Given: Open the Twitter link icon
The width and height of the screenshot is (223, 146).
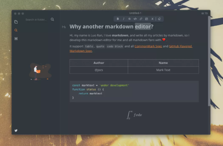Looking at the screenshot, I should [16, 130].
